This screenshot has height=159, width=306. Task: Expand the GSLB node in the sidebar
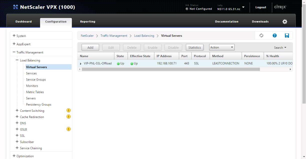[x=17, y=129]
